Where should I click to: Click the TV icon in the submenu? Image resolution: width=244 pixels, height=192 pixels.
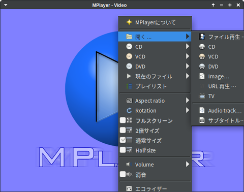coord(202,96)
